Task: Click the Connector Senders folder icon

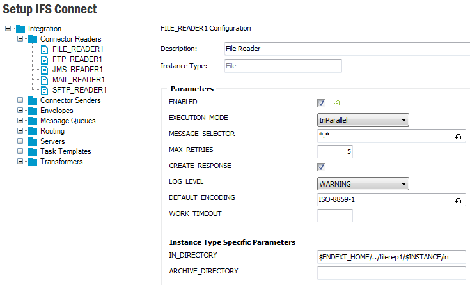Action: (33, 100)
